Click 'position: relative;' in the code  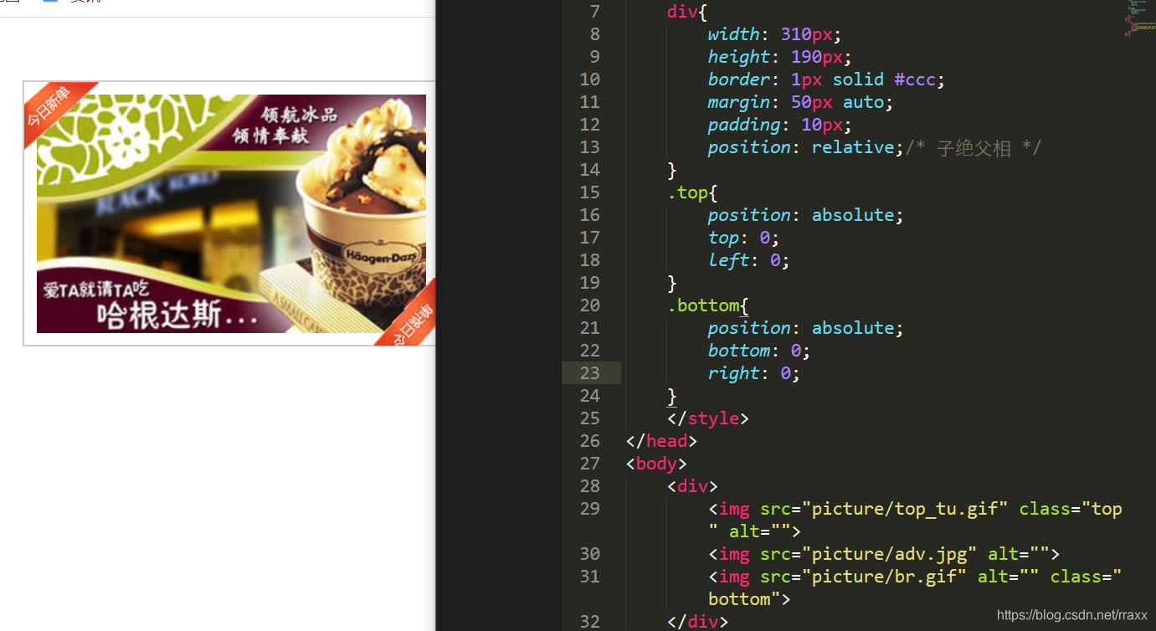[x=806, y=147]
